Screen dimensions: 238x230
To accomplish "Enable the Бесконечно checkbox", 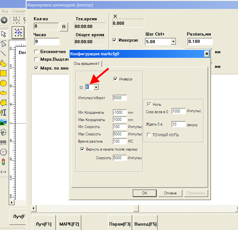I will [x=37, y=51].
